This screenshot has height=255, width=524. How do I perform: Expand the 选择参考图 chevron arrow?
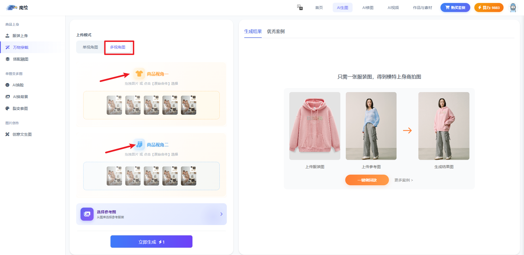[221, 214]
